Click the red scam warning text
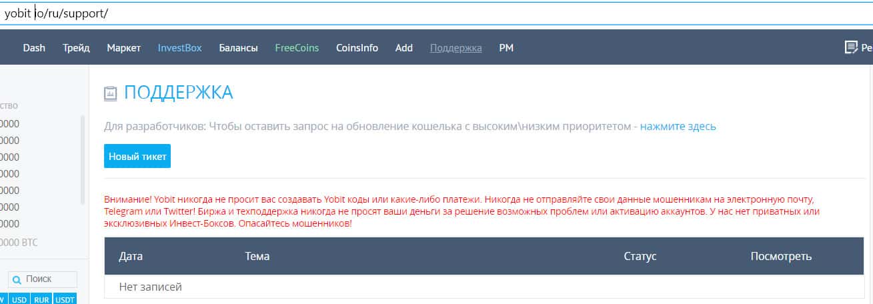The height and width of the screenshot is (304, 873). pos(462,211)
